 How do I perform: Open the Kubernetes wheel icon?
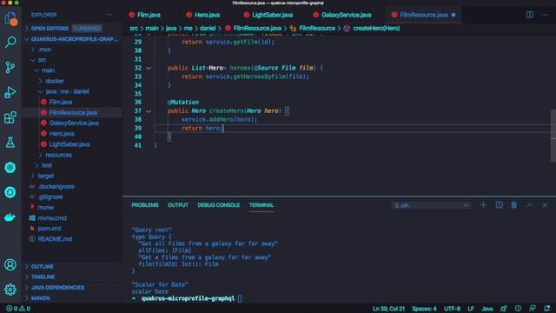[10, 167]
